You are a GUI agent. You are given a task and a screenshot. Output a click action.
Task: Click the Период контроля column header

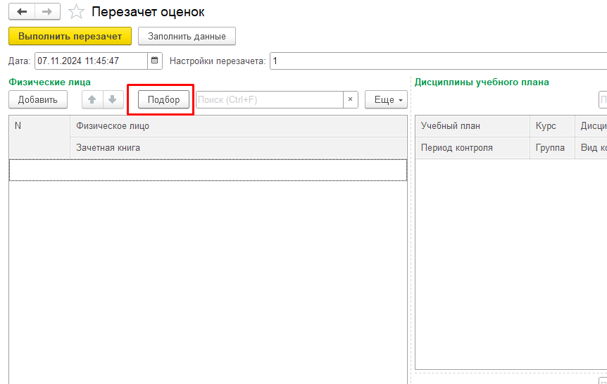(471, 148)
